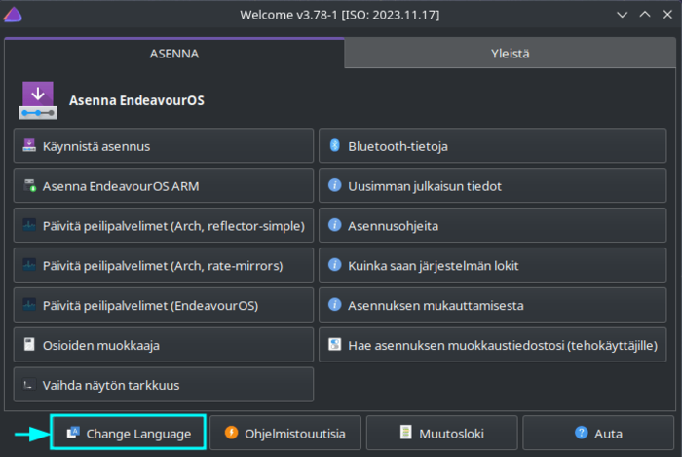Screen dimensions: 682x457
Task: Click Päivitä peilipalvelimet (EndeavourOS)
Action: click(164, 305)
